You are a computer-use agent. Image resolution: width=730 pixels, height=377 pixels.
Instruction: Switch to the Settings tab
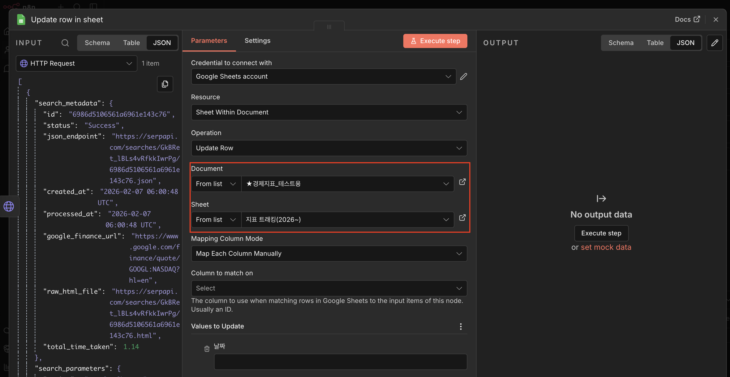coord(257,41)
